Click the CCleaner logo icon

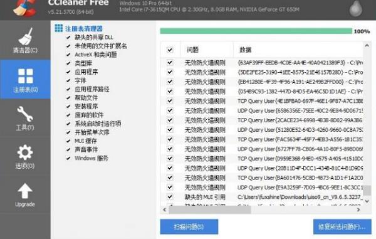(x=25, y=8)
